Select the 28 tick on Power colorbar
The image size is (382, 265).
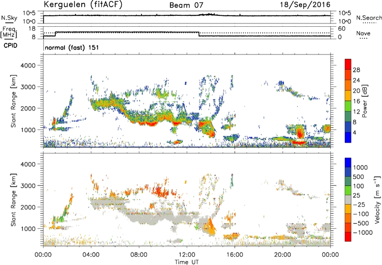click(x=356, y=70)
